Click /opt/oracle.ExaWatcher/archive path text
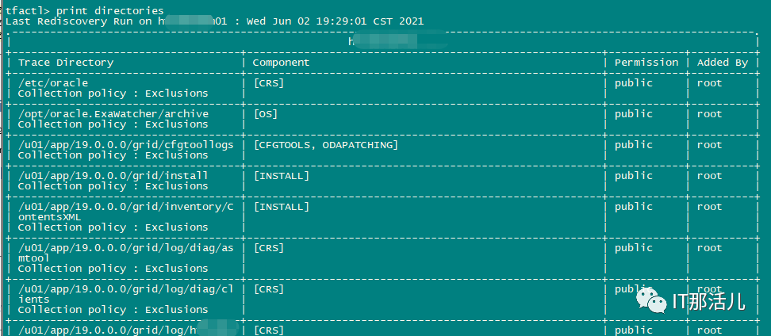Screen dimensions: 771x336 click(x=113, y=114)
